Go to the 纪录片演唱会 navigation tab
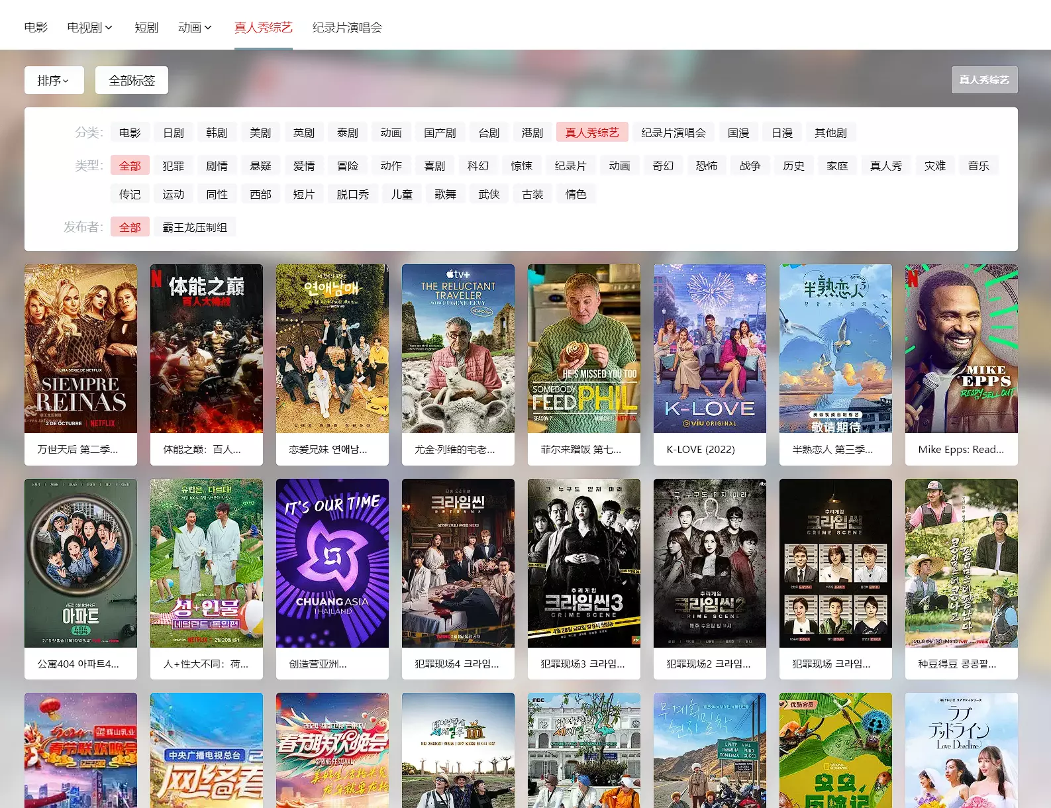 (347, 27)
